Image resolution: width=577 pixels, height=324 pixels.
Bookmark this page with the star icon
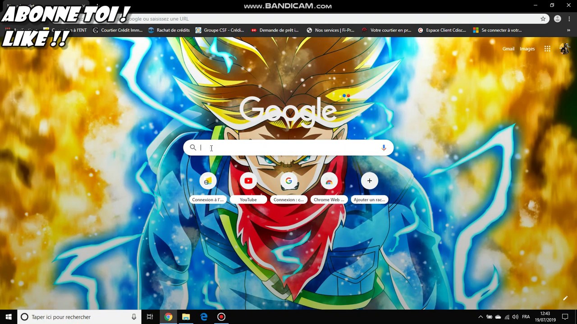pyautogui.click(x=543, y=19)
